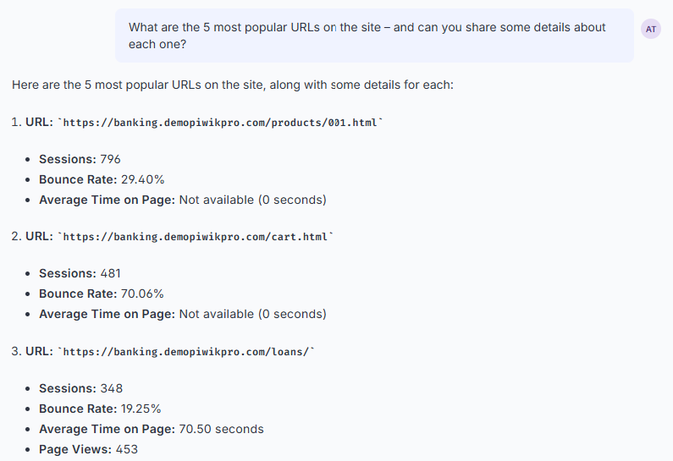Screen dimensions: 673x461
Task: Open the products/001.html URL
Action: 220,123
